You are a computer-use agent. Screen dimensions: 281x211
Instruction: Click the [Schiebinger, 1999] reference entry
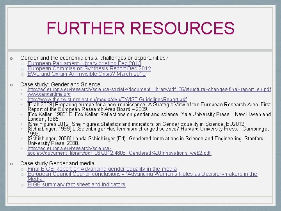click(x=148, y=131)
